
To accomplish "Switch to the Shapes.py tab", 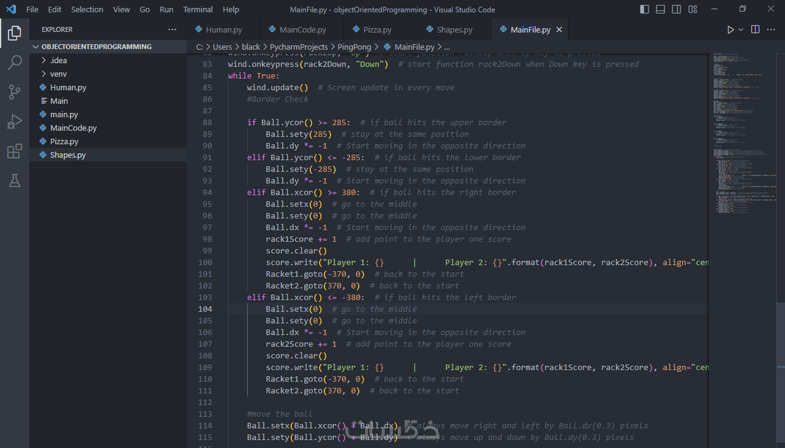I will pyautogui.click(x=454, y=30).
